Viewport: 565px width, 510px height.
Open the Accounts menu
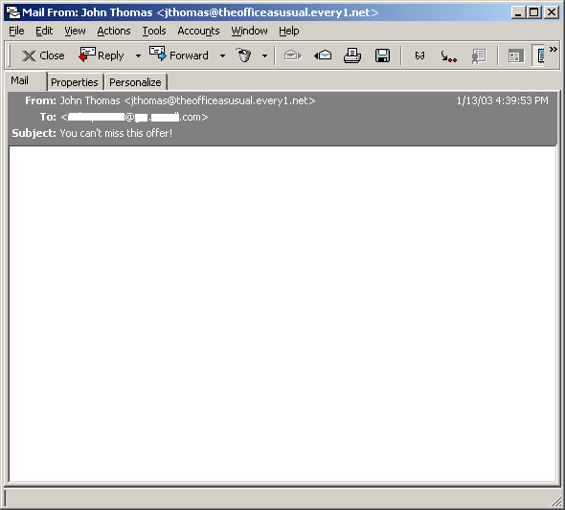[198, 31]
